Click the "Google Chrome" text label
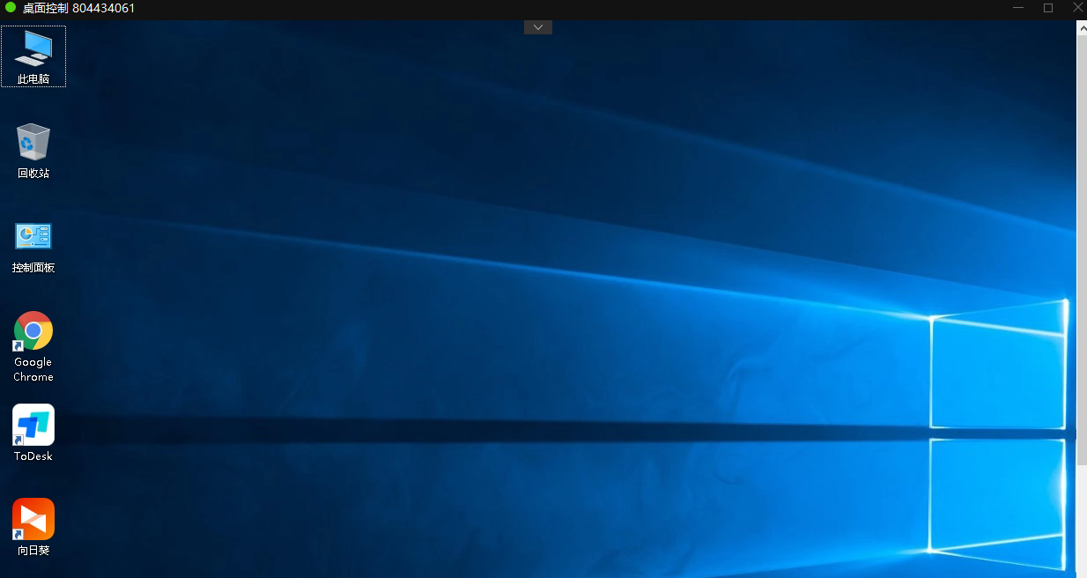Image resolution: width=1087 pixels, height=578 pixels. (x=33, y=369)
